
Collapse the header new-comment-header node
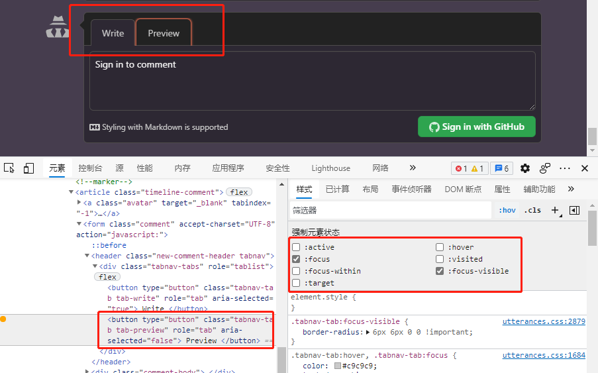pos(87,256)
